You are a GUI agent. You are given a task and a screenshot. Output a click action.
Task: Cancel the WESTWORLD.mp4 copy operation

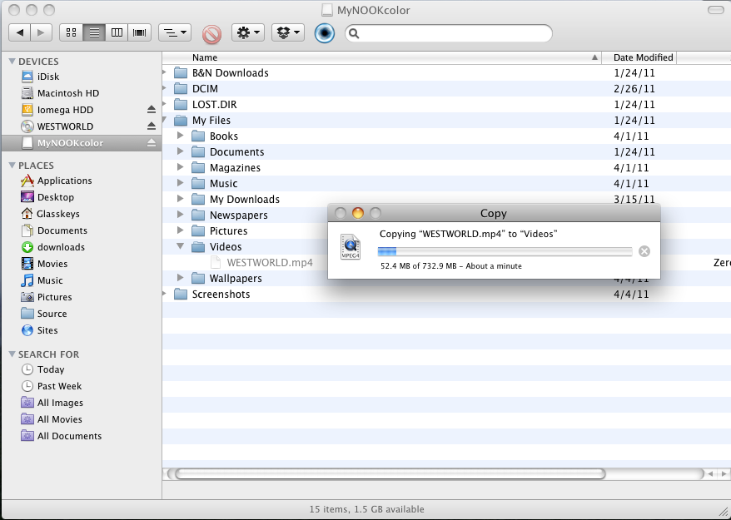click(x=644, y=251)
